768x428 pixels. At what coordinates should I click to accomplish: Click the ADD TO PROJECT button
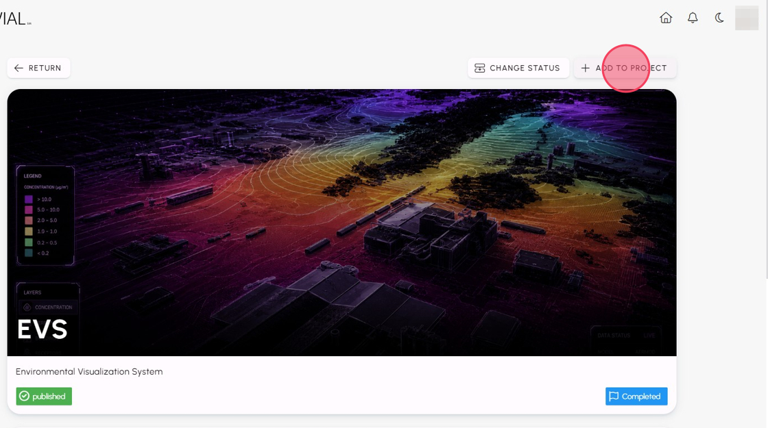tap(625, 68)
